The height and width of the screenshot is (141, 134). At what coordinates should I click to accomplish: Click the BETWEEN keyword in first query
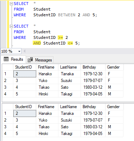coord(67,15)
